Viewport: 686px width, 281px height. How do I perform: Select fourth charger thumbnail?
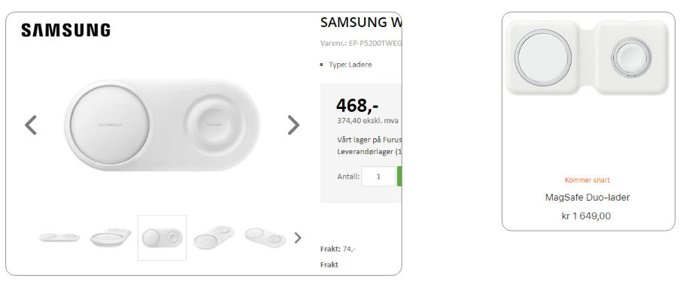[214, 237]
